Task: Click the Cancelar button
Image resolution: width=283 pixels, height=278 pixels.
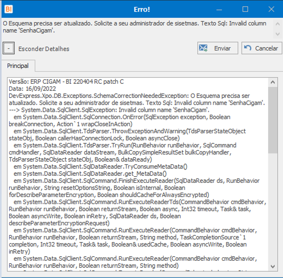Action: point(262,48)
